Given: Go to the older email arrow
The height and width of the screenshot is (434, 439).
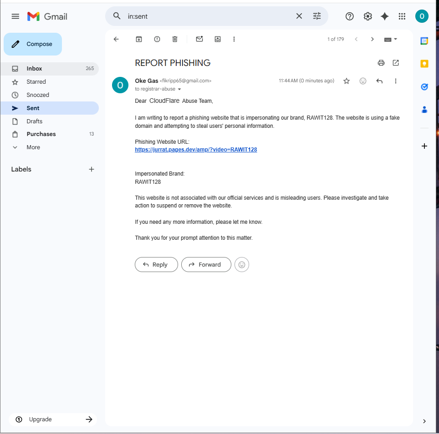Looking at the screenshot, I should (373, 39).
